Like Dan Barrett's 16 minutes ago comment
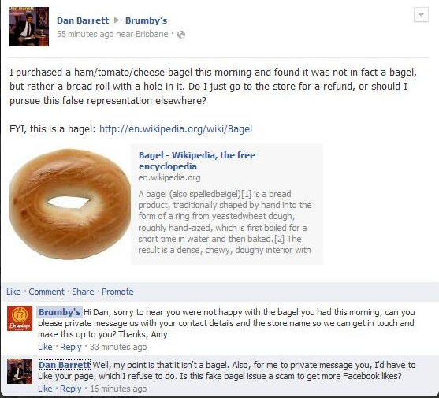Viewport: 439px width, 398px height. [x=45, y=389]
